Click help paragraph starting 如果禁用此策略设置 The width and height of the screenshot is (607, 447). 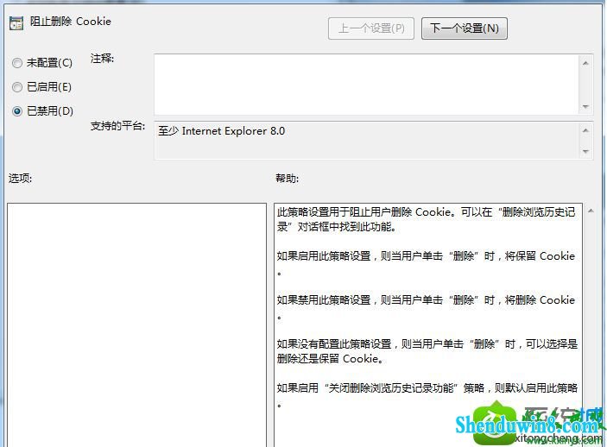click(x=426, y=308)
